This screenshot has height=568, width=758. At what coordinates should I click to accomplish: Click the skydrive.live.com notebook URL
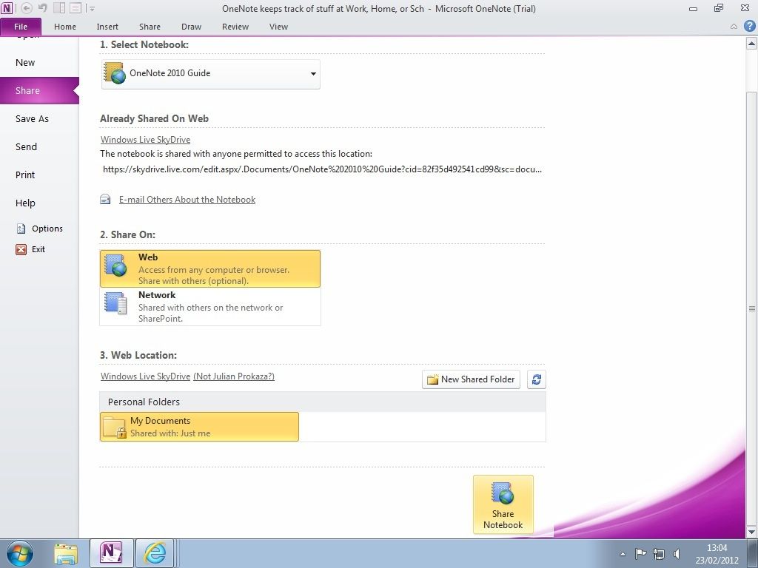(322, 169)
